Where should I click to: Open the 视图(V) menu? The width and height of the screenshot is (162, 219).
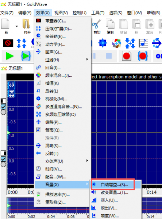(x=61, y=13)
